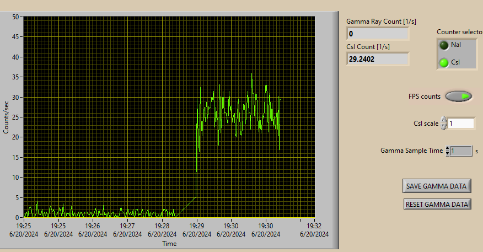Select the CsI counter LED indicator

coord(444,62)
